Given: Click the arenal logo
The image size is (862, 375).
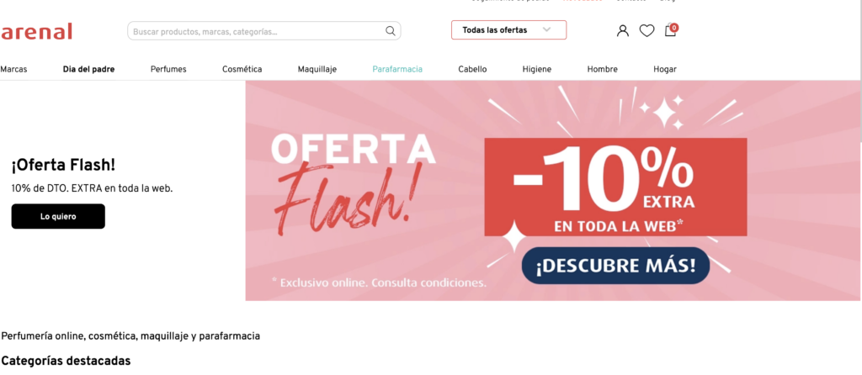Looking at the screenshot, I should (x=36, y=31).
